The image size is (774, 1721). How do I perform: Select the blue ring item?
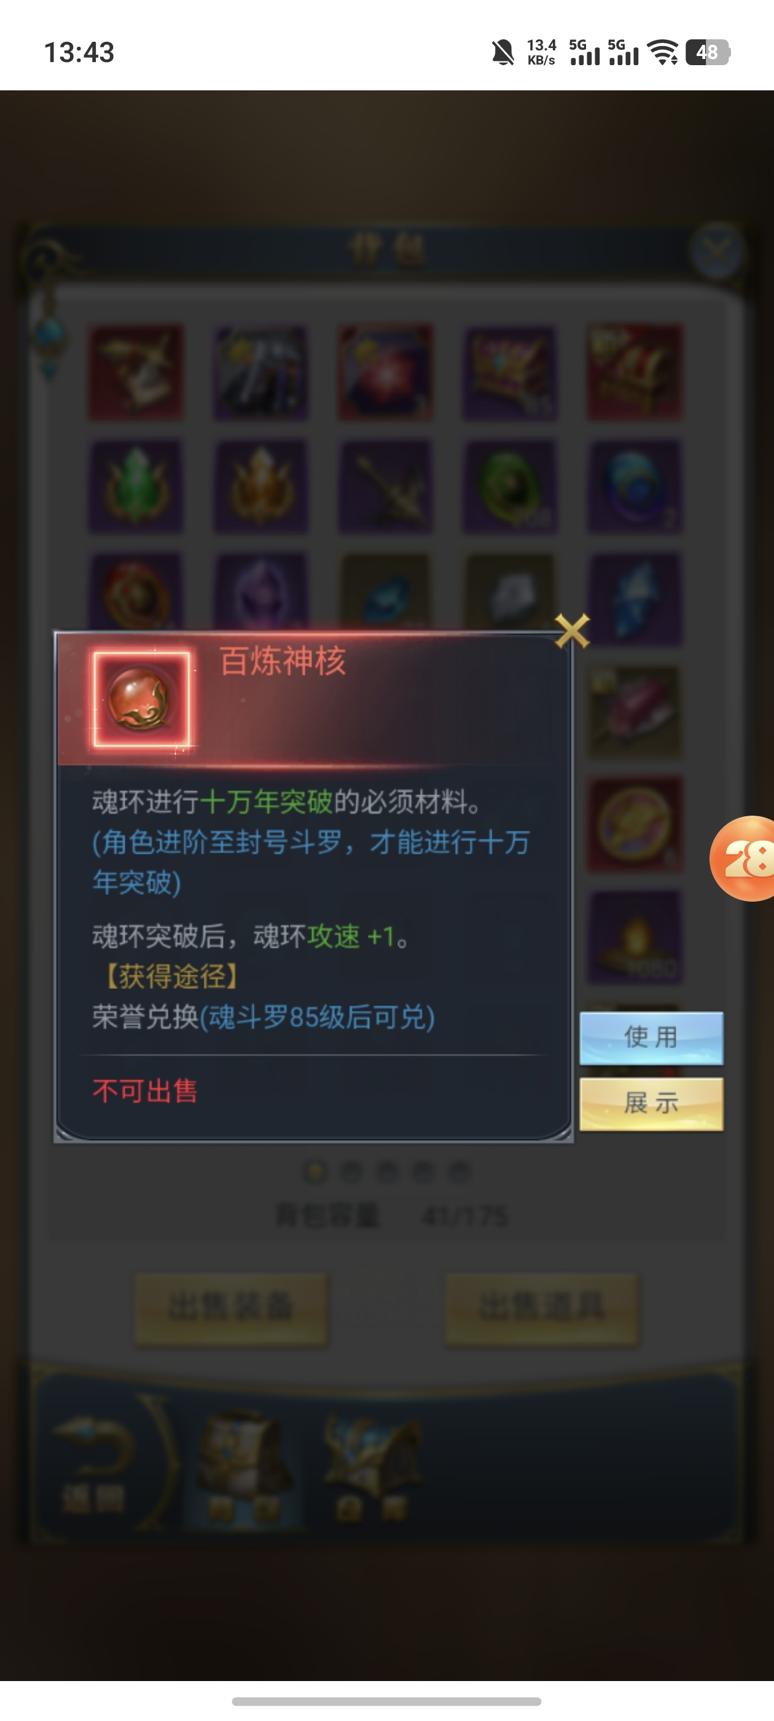pyautogui.click(x=635, y=486)
